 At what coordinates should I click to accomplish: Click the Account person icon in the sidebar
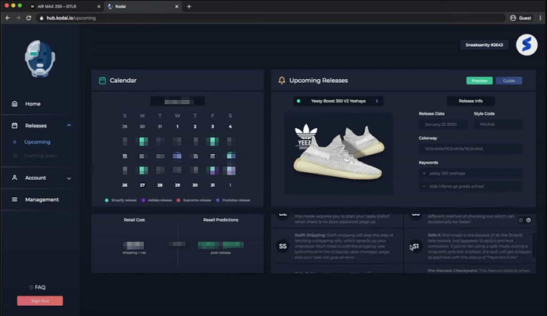click(15, 178)
